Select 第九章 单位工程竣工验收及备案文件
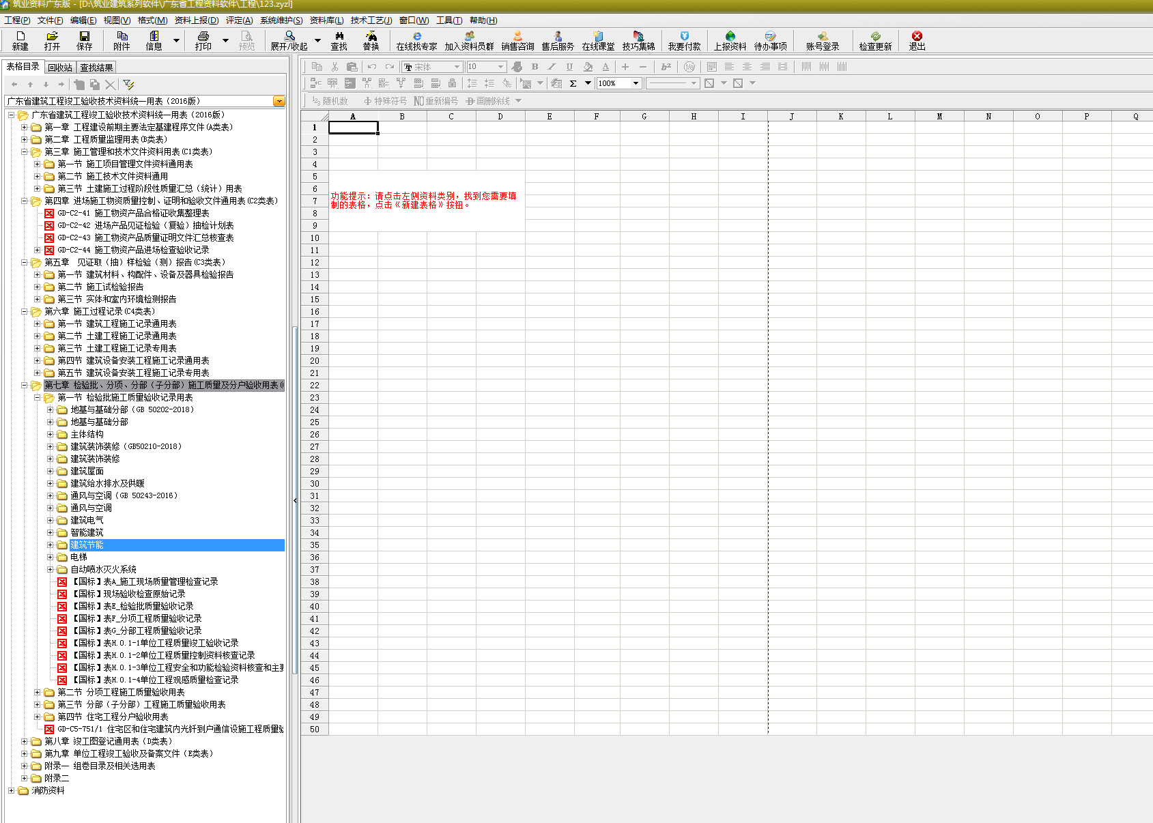1153x823 pixels. (x=128, y=754)
